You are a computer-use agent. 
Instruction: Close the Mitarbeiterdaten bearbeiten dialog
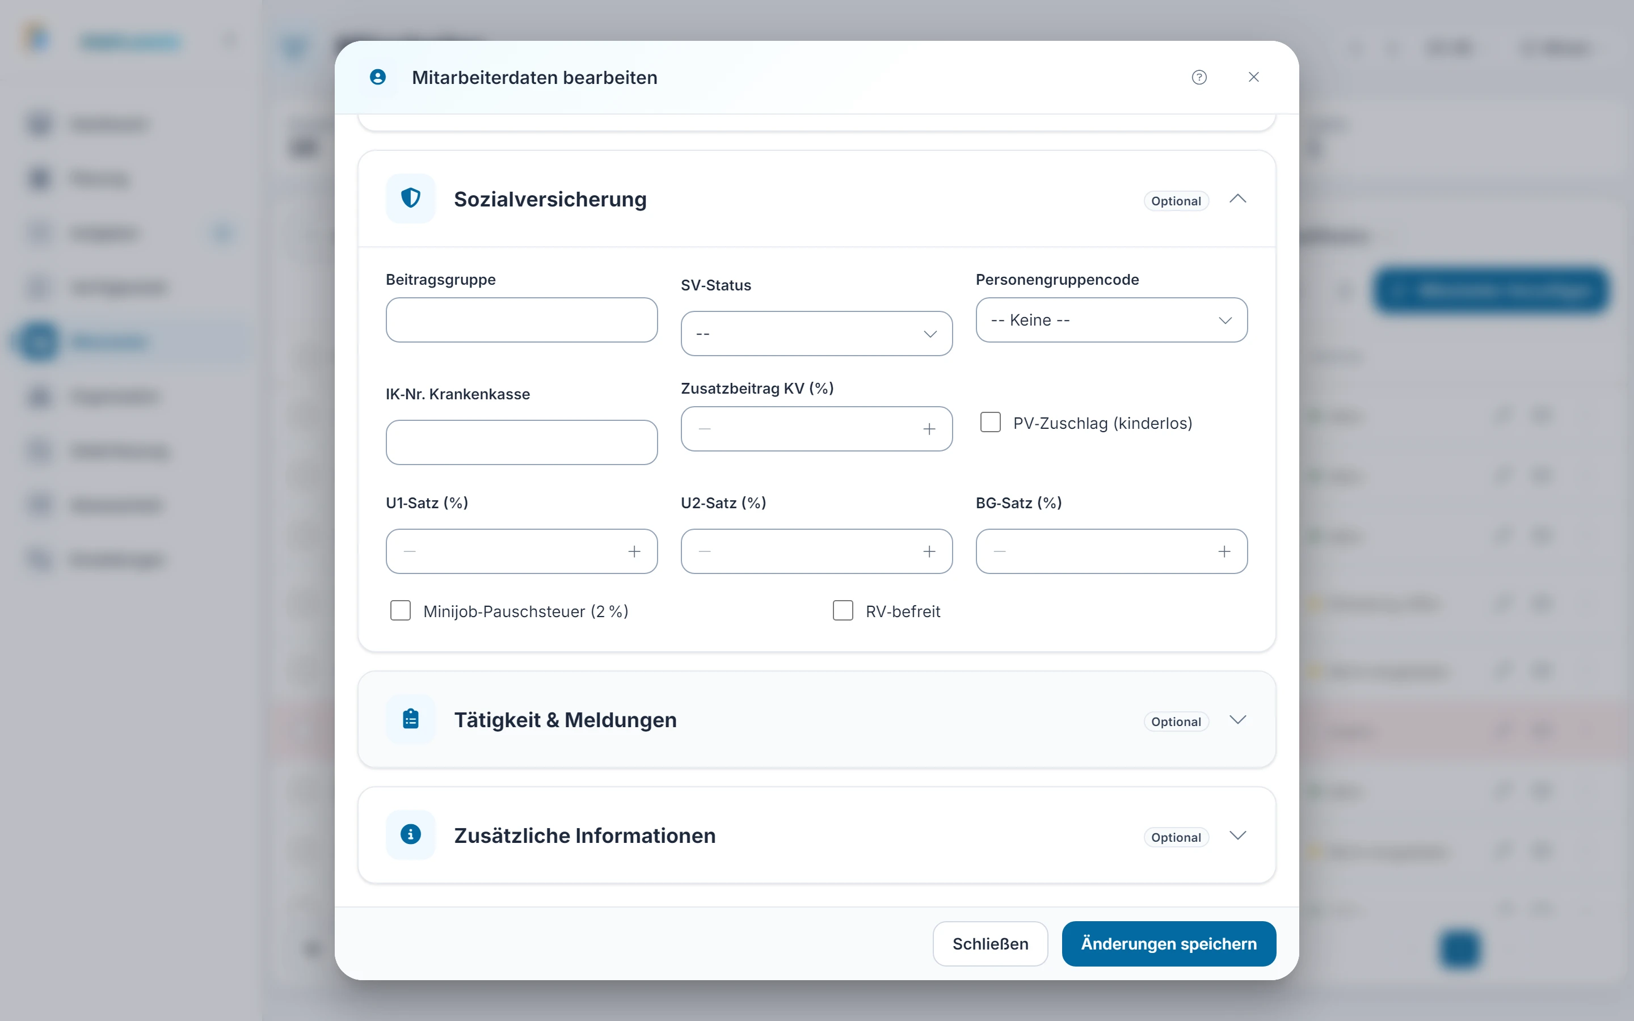pyautogui.click(x=1254, y=77)
